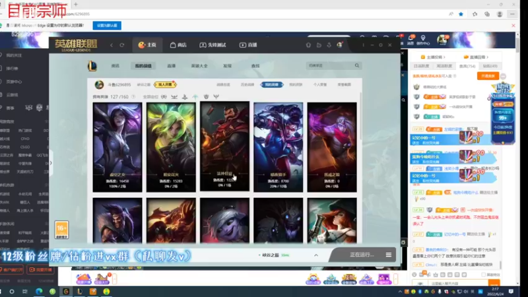Open the first hero card with mastery 16458

(117, 147)
